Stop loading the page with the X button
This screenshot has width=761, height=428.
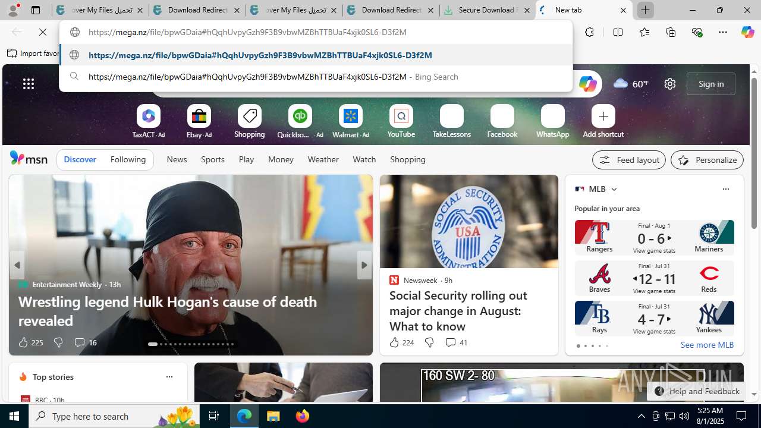pos(43,32)
